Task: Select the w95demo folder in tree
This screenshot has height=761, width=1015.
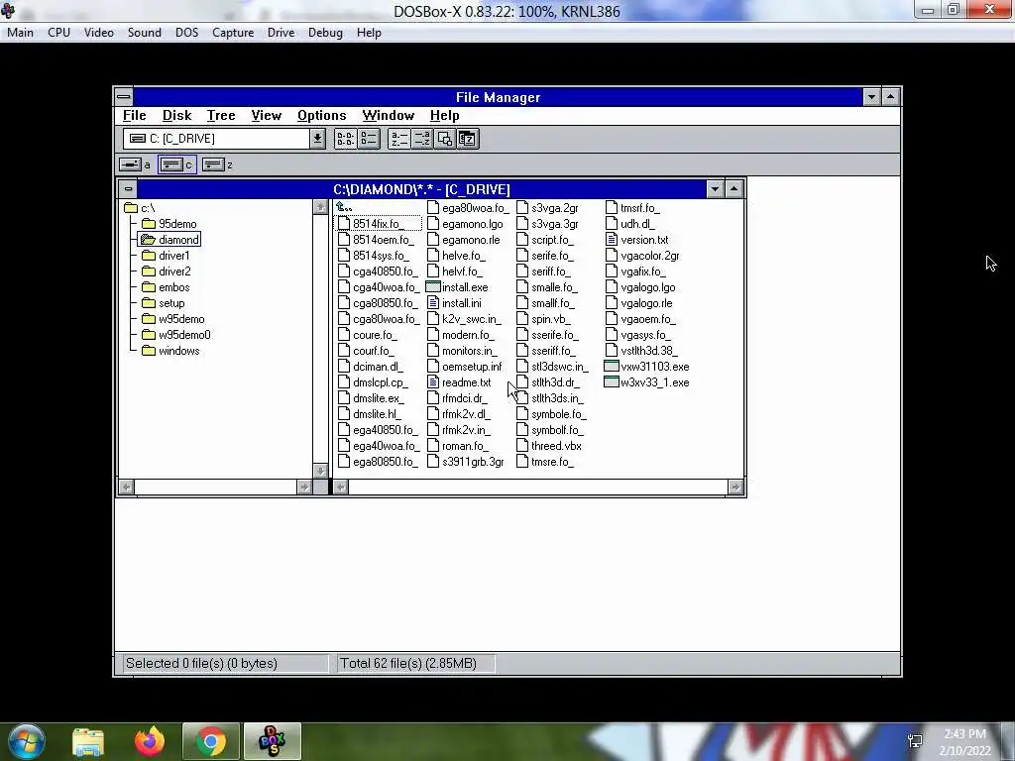Action: coord(172,319)
